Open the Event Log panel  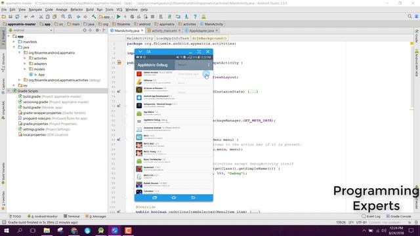click(371, 216)
